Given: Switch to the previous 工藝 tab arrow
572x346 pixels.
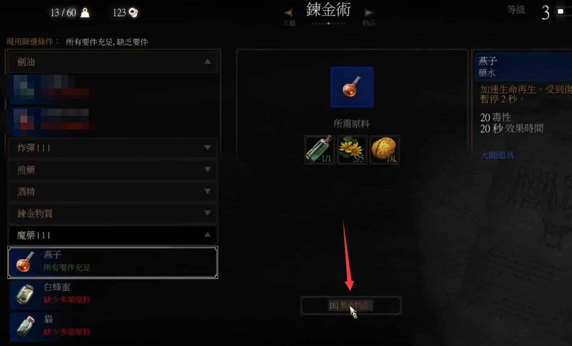Looking at the screenshot, I should 288,13.
